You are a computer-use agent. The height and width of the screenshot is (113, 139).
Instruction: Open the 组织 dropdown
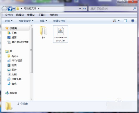9,21
